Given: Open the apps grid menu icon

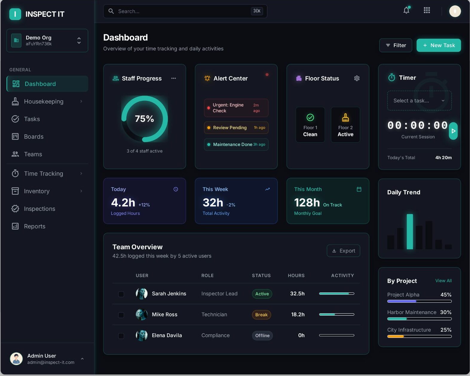Looking at the screenshot, I should pyautogui.click(x=427, y=11).
